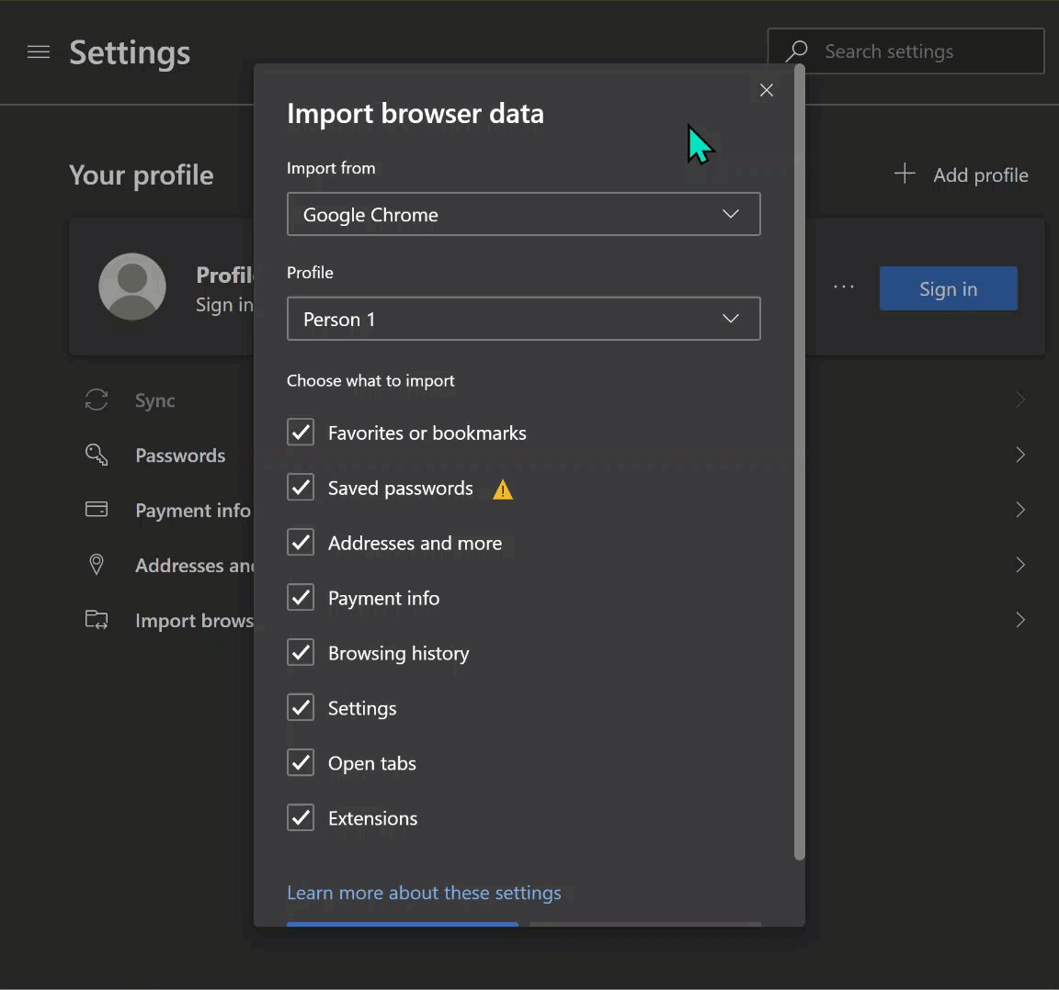This screenshot has height=990, width=1059.
Task: Expand the Addresses row chevron
Action: pos(1020,565)
